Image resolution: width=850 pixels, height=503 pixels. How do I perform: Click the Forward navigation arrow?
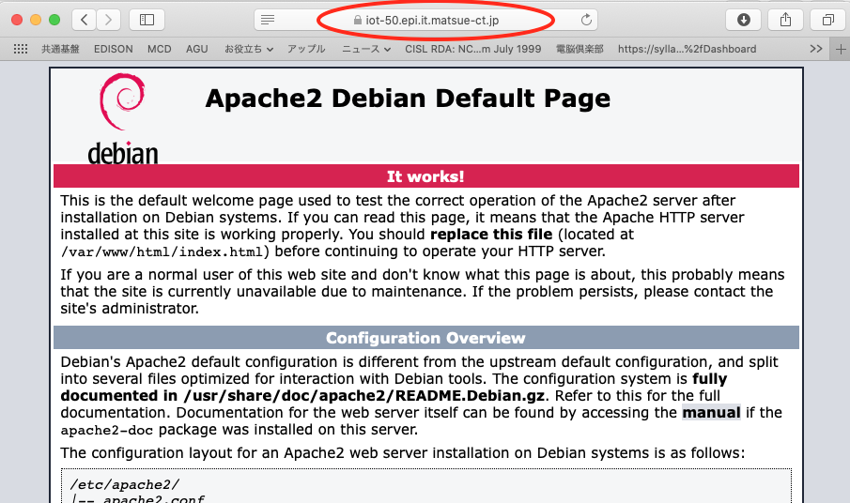coord(109,20)
